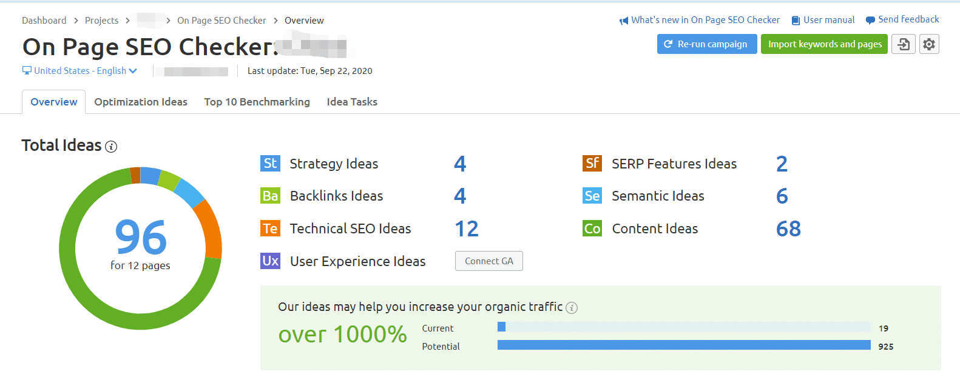
Task: Click the Ux User Experience icon
Action: [270, 261]
